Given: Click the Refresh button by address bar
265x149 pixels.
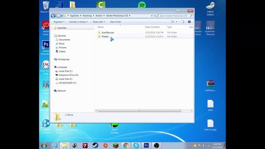Looking at the screenshot, I should [155, 16].
